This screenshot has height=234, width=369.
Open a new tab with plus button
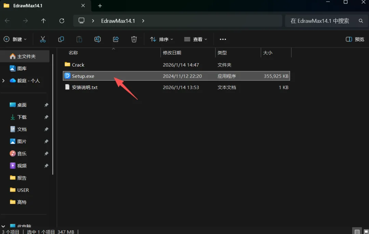pyautogui.click(x=100, y=6)
